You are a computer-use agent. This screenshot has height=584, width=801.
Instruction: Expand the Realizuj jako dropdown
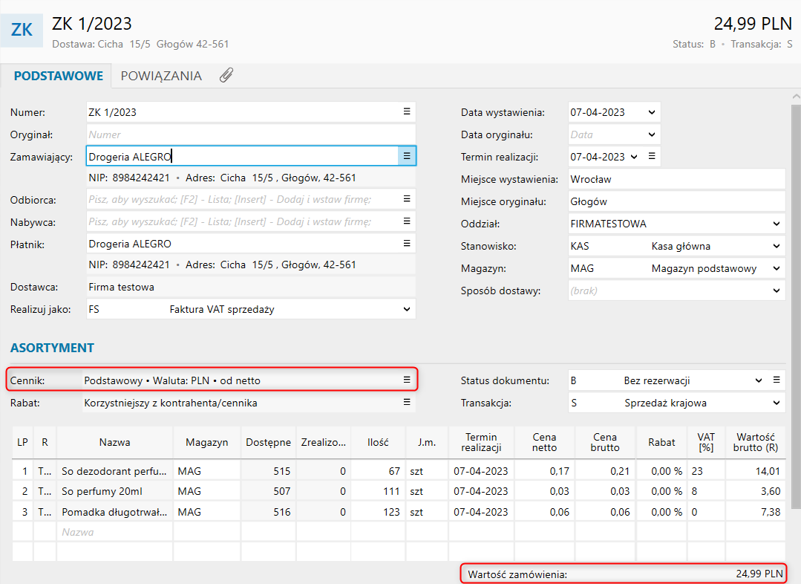click(x=406, y=309)
